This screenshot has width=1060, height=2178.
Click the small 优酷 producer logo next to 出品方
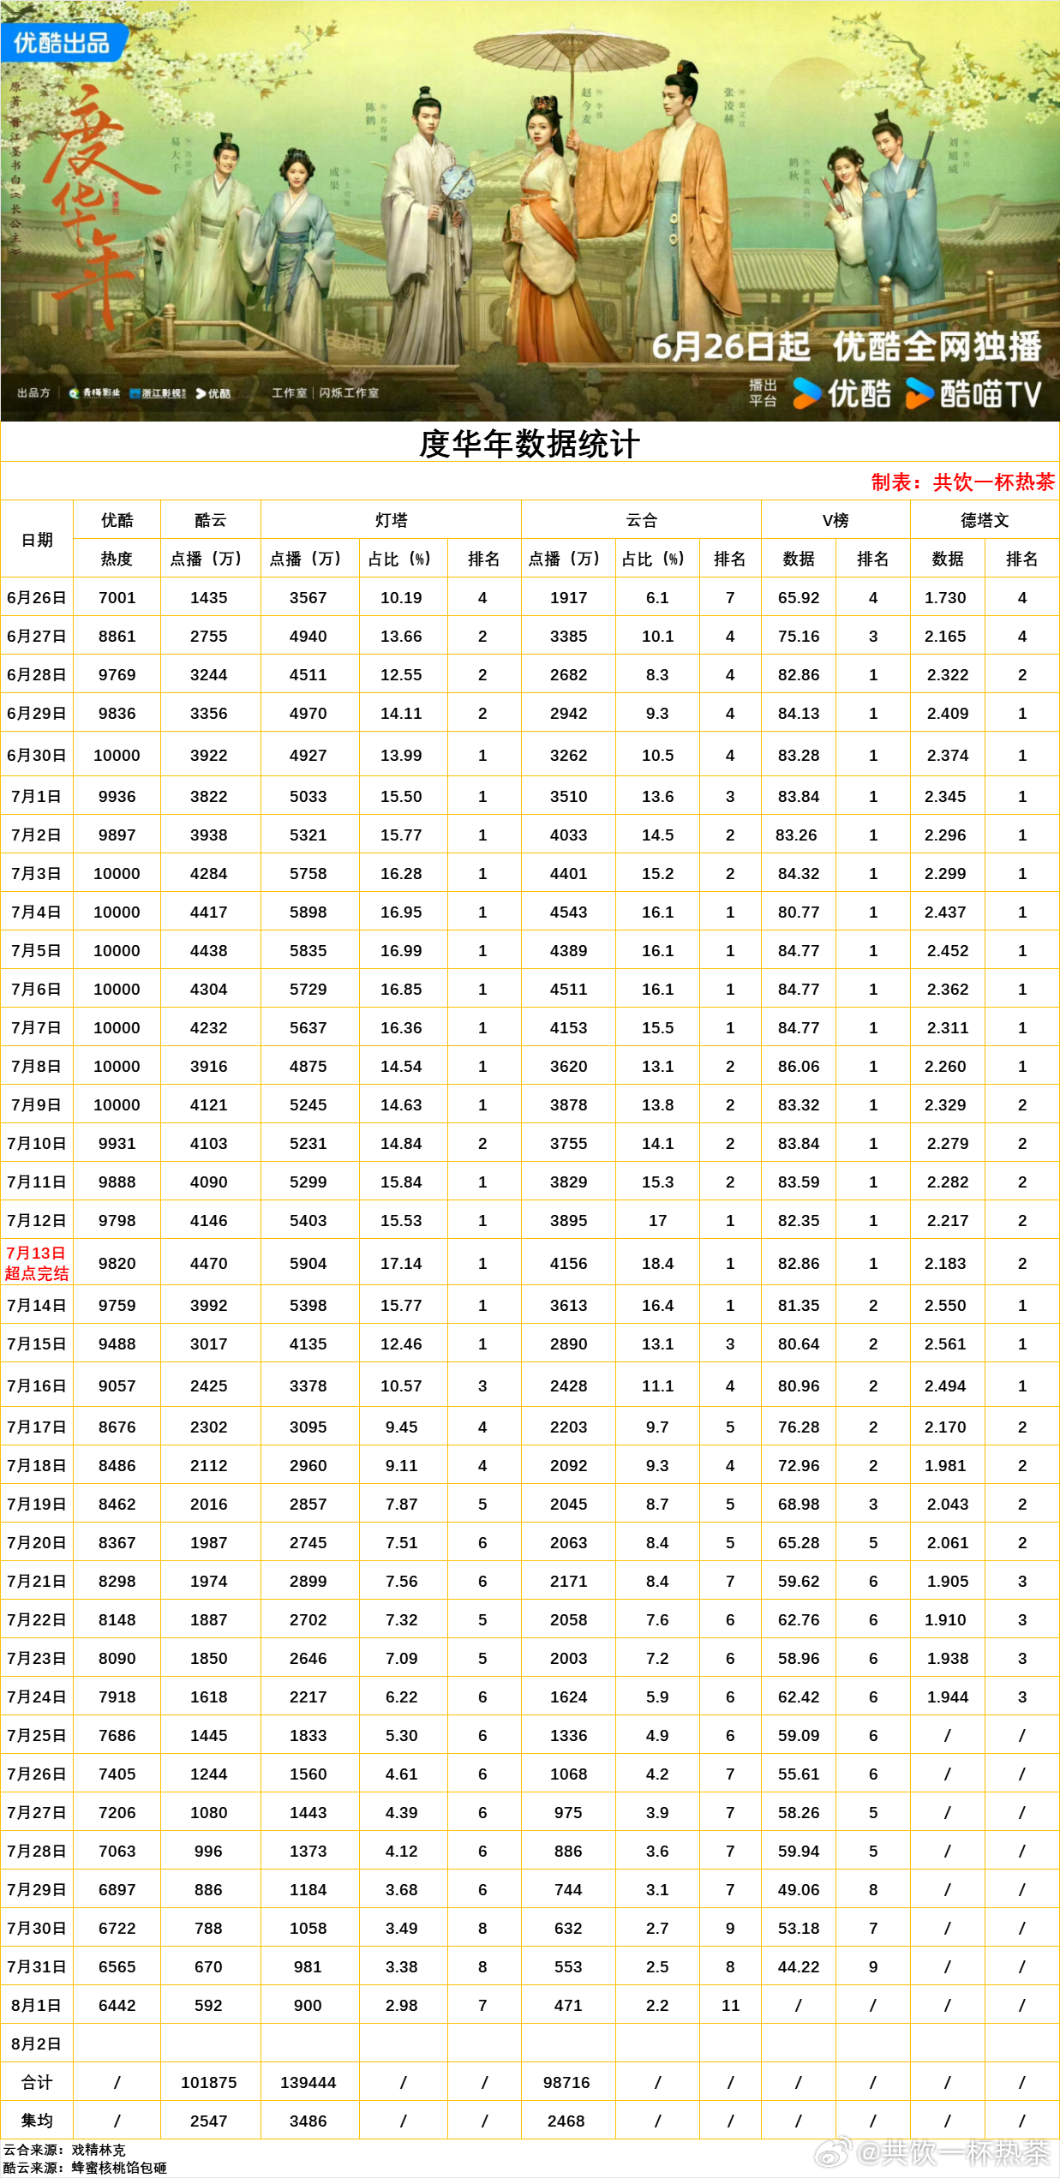click(x=213, y=393)
